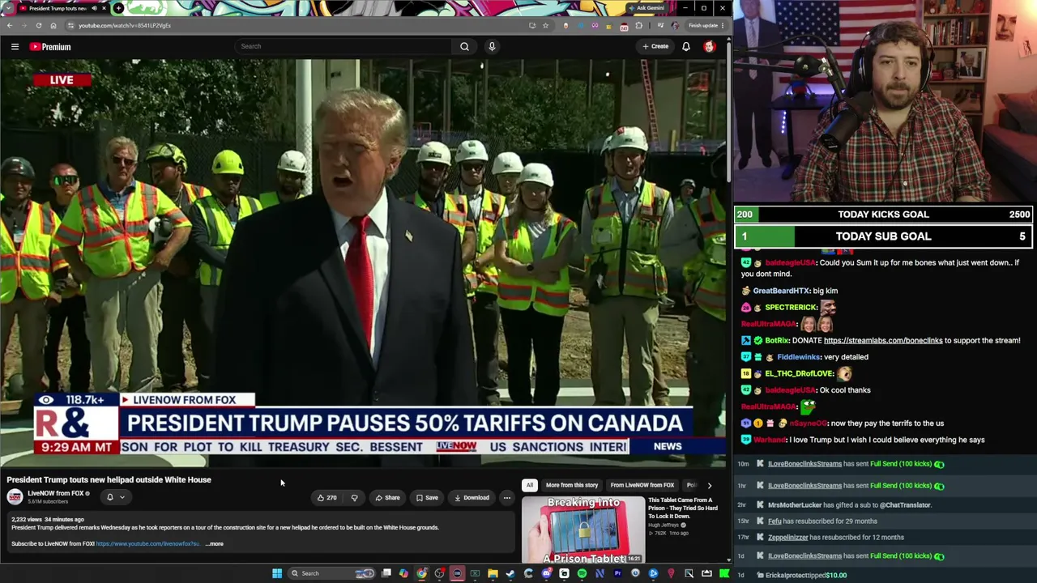
Task: Expand the tab search dropdown arrow
Action: pos(7,8)
